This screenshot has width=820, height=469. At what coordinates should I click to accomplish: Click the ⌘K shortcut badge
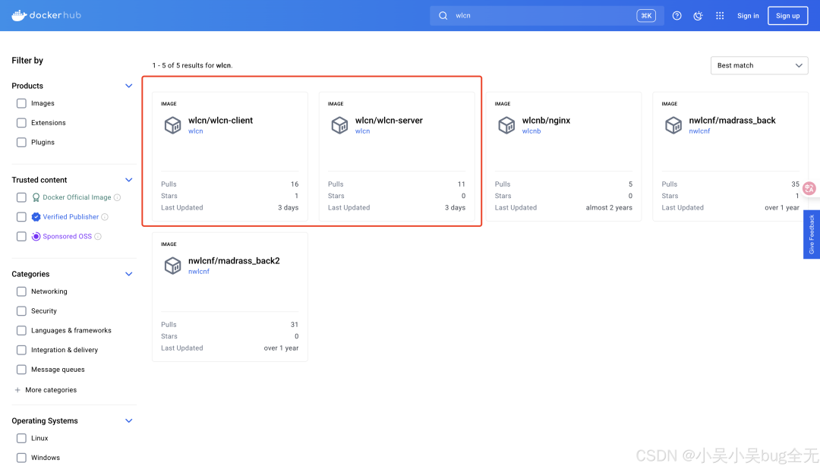[646, 16]
